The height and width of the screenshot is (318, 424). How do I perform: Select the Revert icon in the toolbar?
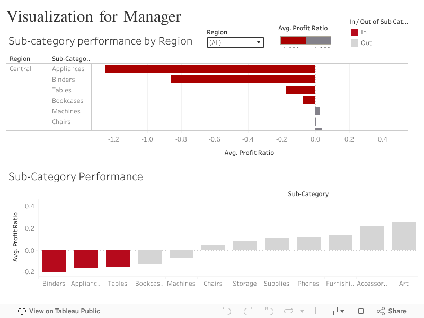coord(268,311)
